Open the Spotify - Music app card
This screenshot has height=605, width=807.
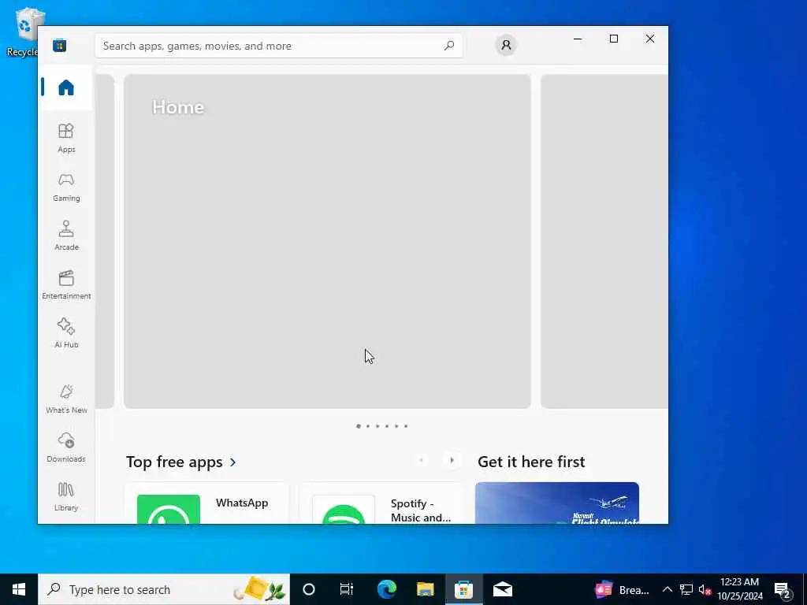coord(381,503)
